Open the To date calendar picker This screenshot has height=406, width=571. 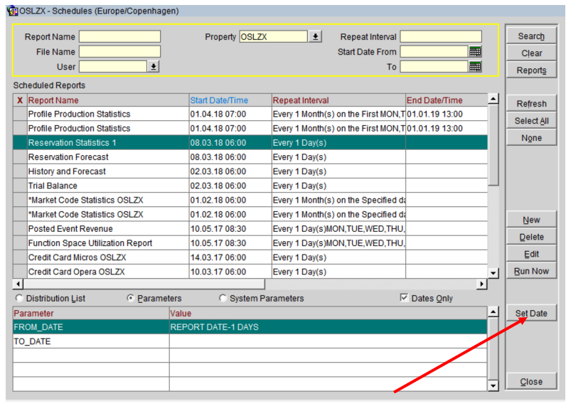(475, 67)
